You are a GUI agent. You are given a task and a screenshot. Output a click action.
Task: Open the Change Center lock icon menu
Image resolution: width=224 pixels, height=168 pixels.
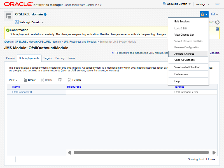tap(204, 14)
